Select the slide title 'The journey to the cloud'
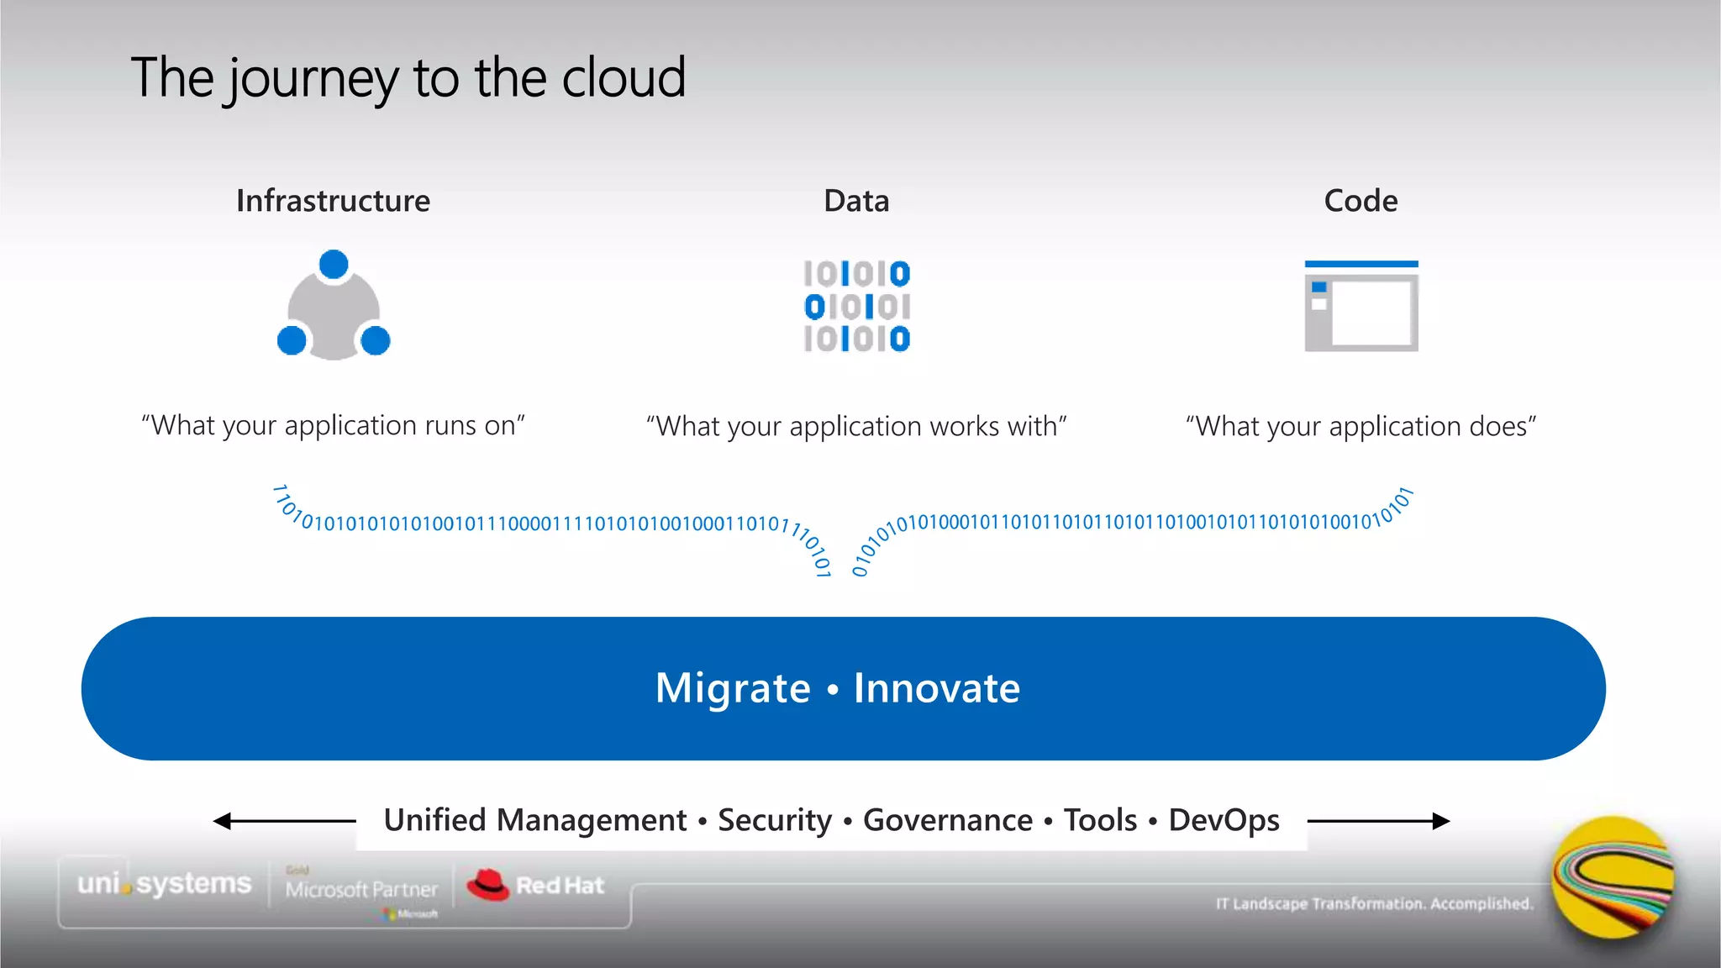This screenshot has width=1721, height=968. [408, 78]
